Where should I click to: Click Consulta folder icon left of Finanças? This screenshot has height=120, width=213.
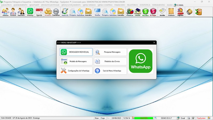(121, 12)
